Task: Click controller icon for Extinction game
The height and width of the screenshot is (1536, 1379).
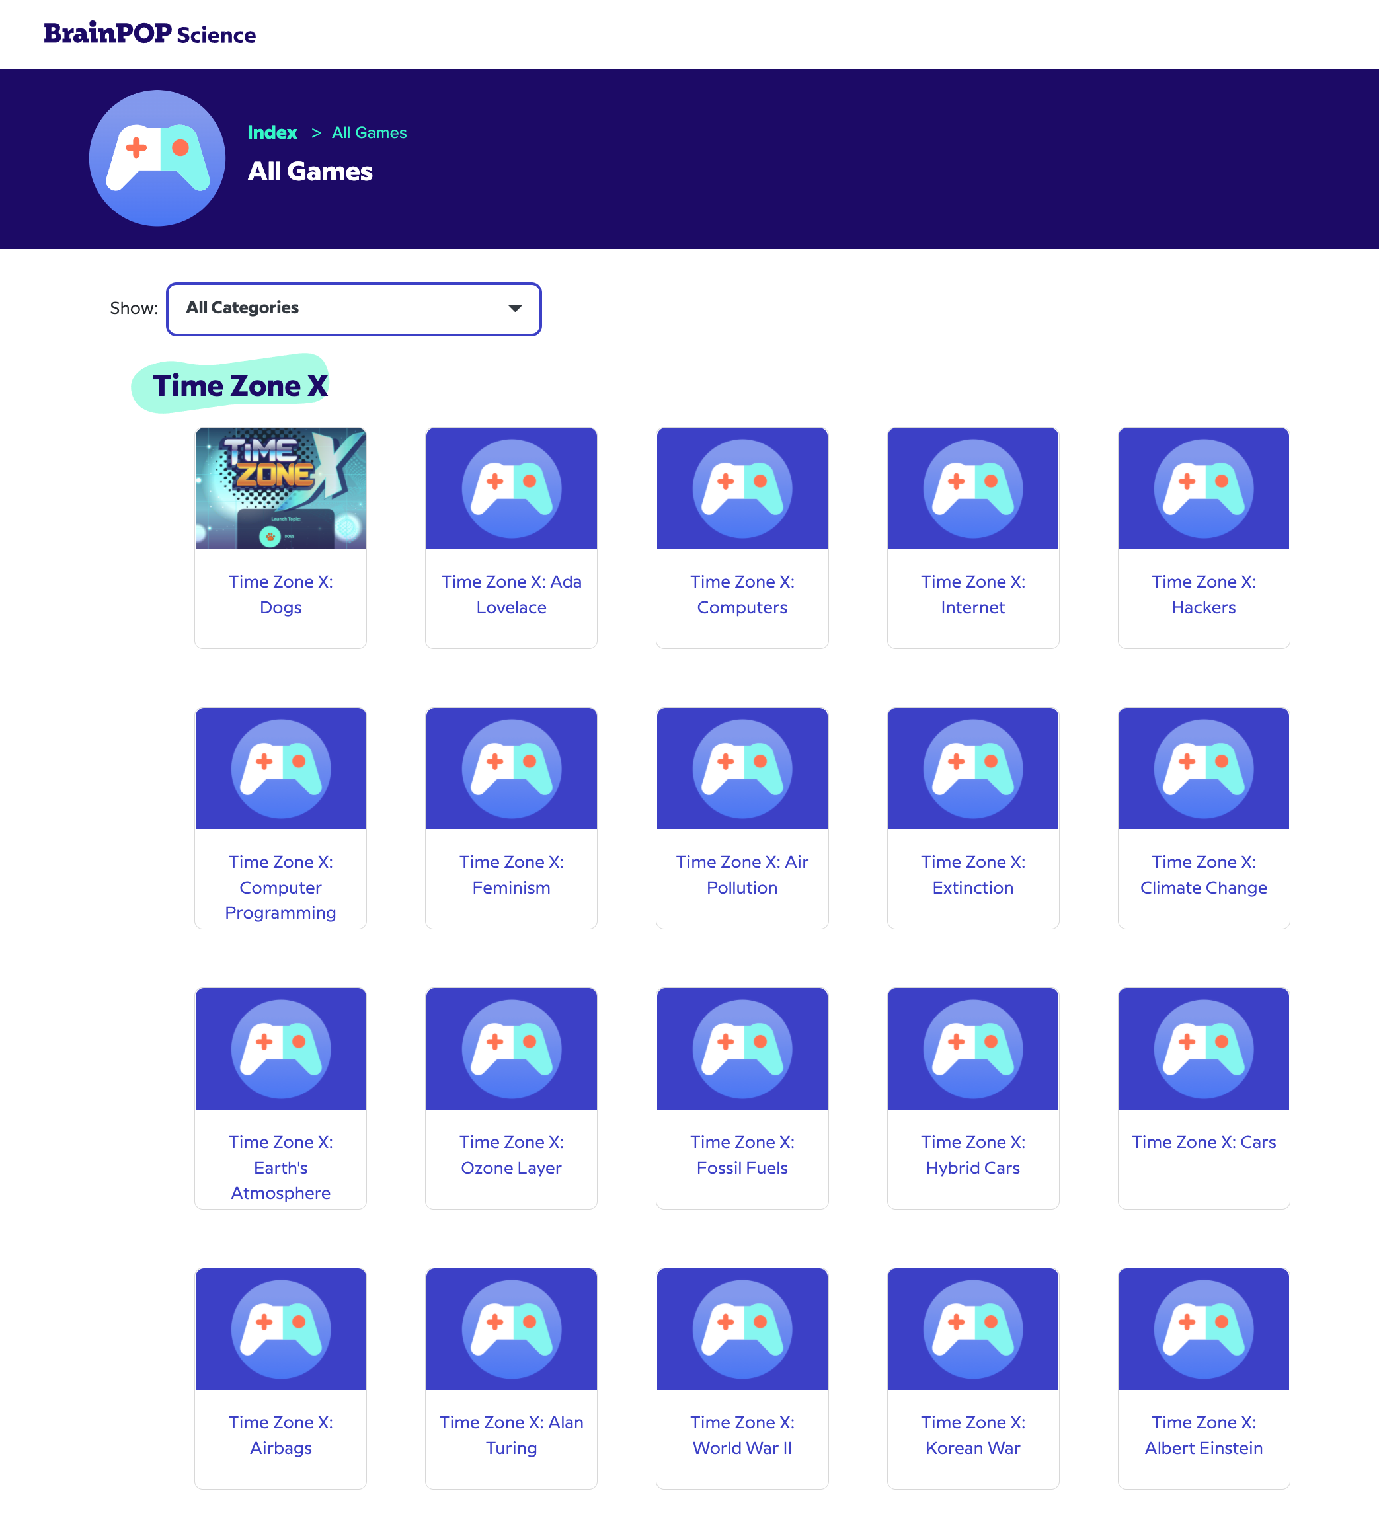Action: pyautogui.click(x=973, y=768)
